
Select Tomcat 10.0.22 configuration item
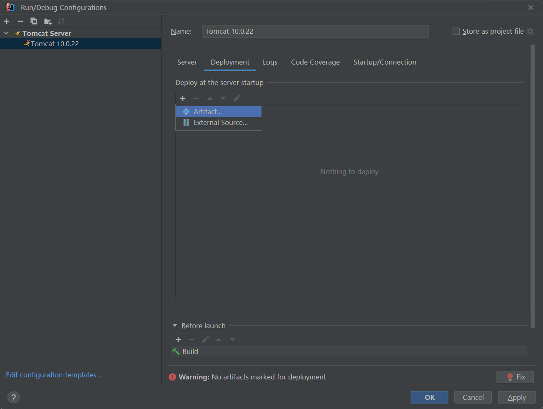pyautogui.click(x=80, y=44)
